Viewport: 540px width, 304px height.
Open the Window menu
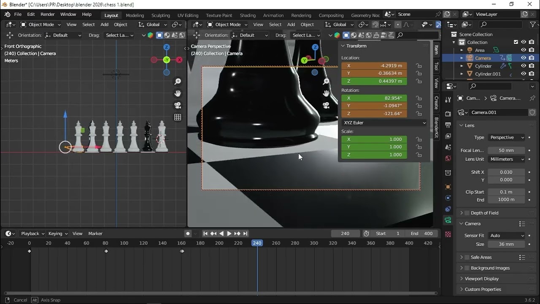click(68, 14)
